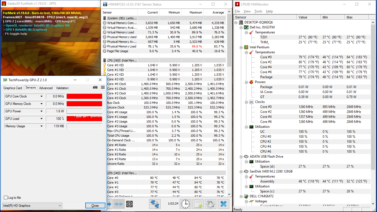The image size is (377, 212).
Task: Collapse the DESKTOP-EQ960Q6 tree node
Action: (237, 22)
